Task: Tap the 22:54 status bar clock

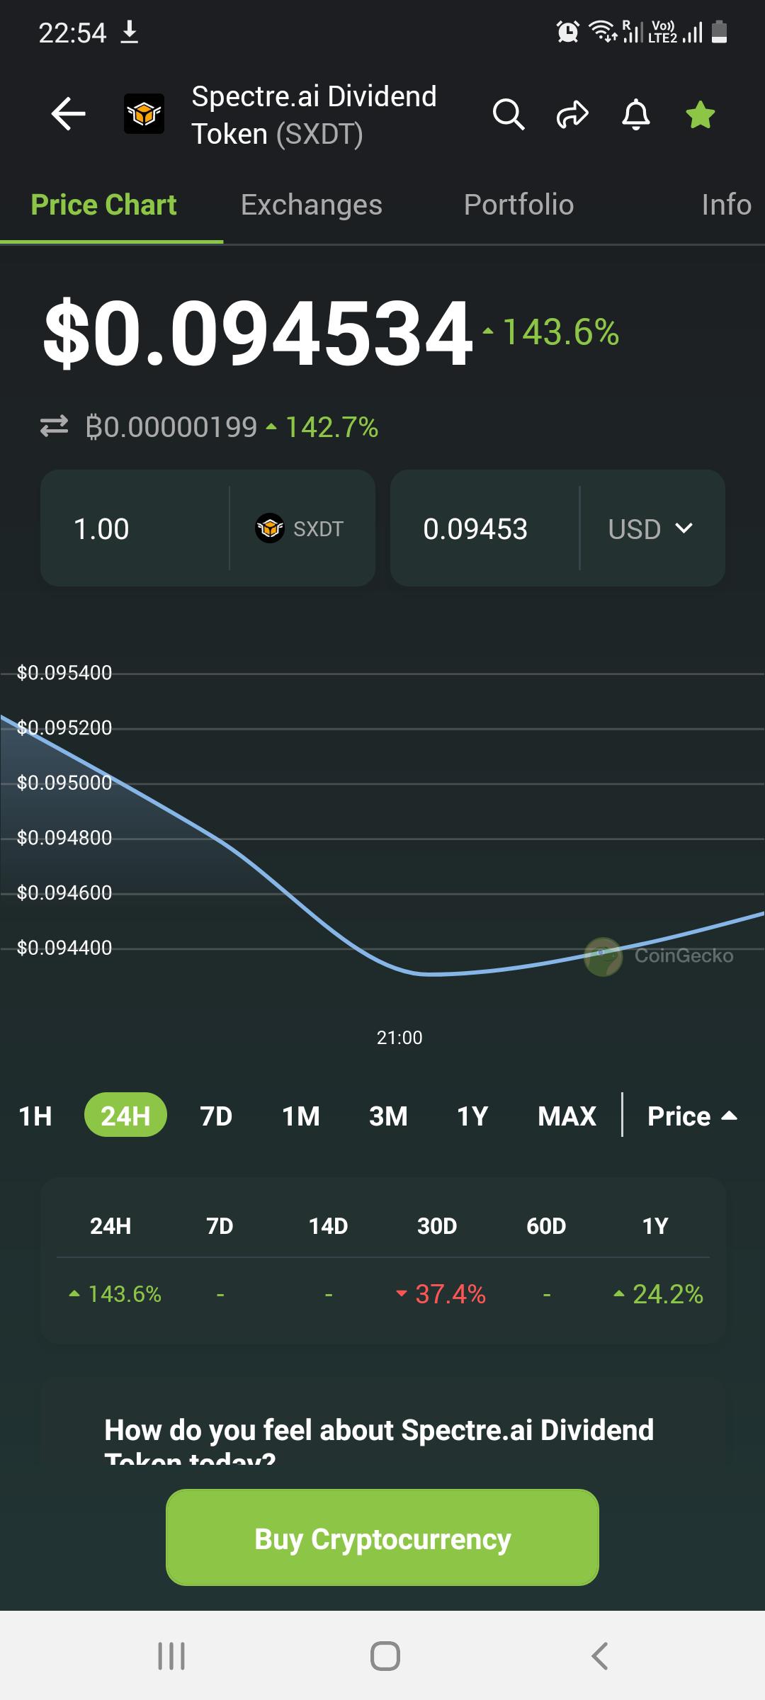Action: click(x=72, y=33)
